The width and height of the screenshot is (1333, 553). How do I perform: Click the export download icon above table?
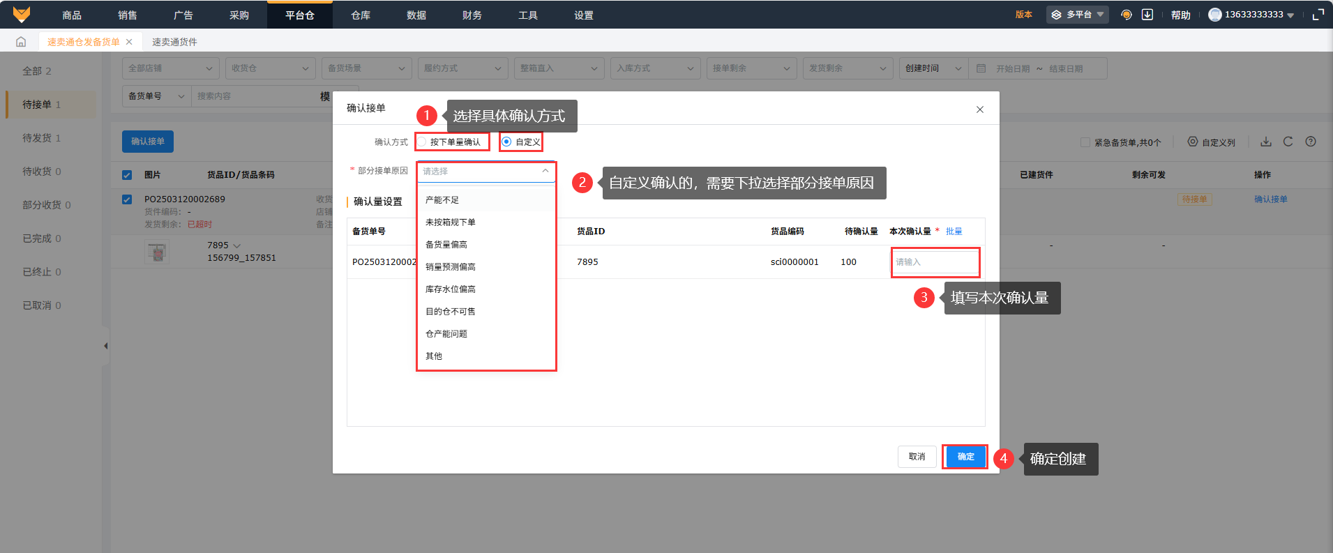point(1265,142)
